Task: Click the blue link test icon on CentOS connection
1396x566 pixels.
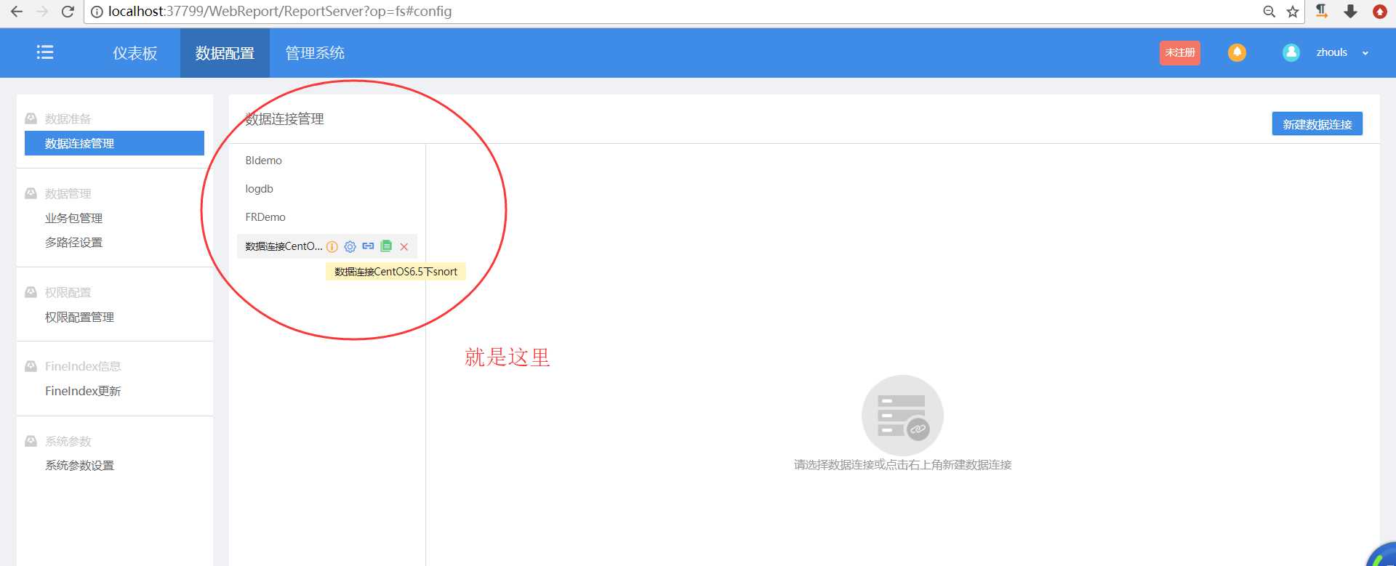Action: (368, 246)
